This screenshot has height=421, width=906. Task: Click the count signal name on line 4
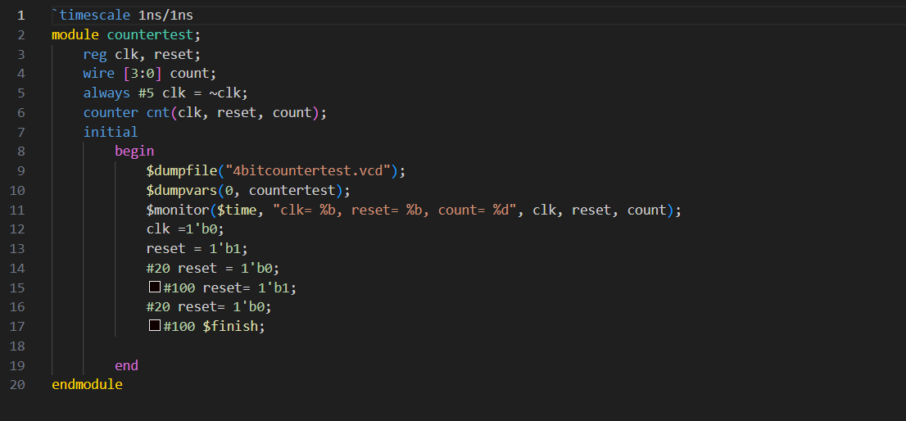tap(189, 74)
